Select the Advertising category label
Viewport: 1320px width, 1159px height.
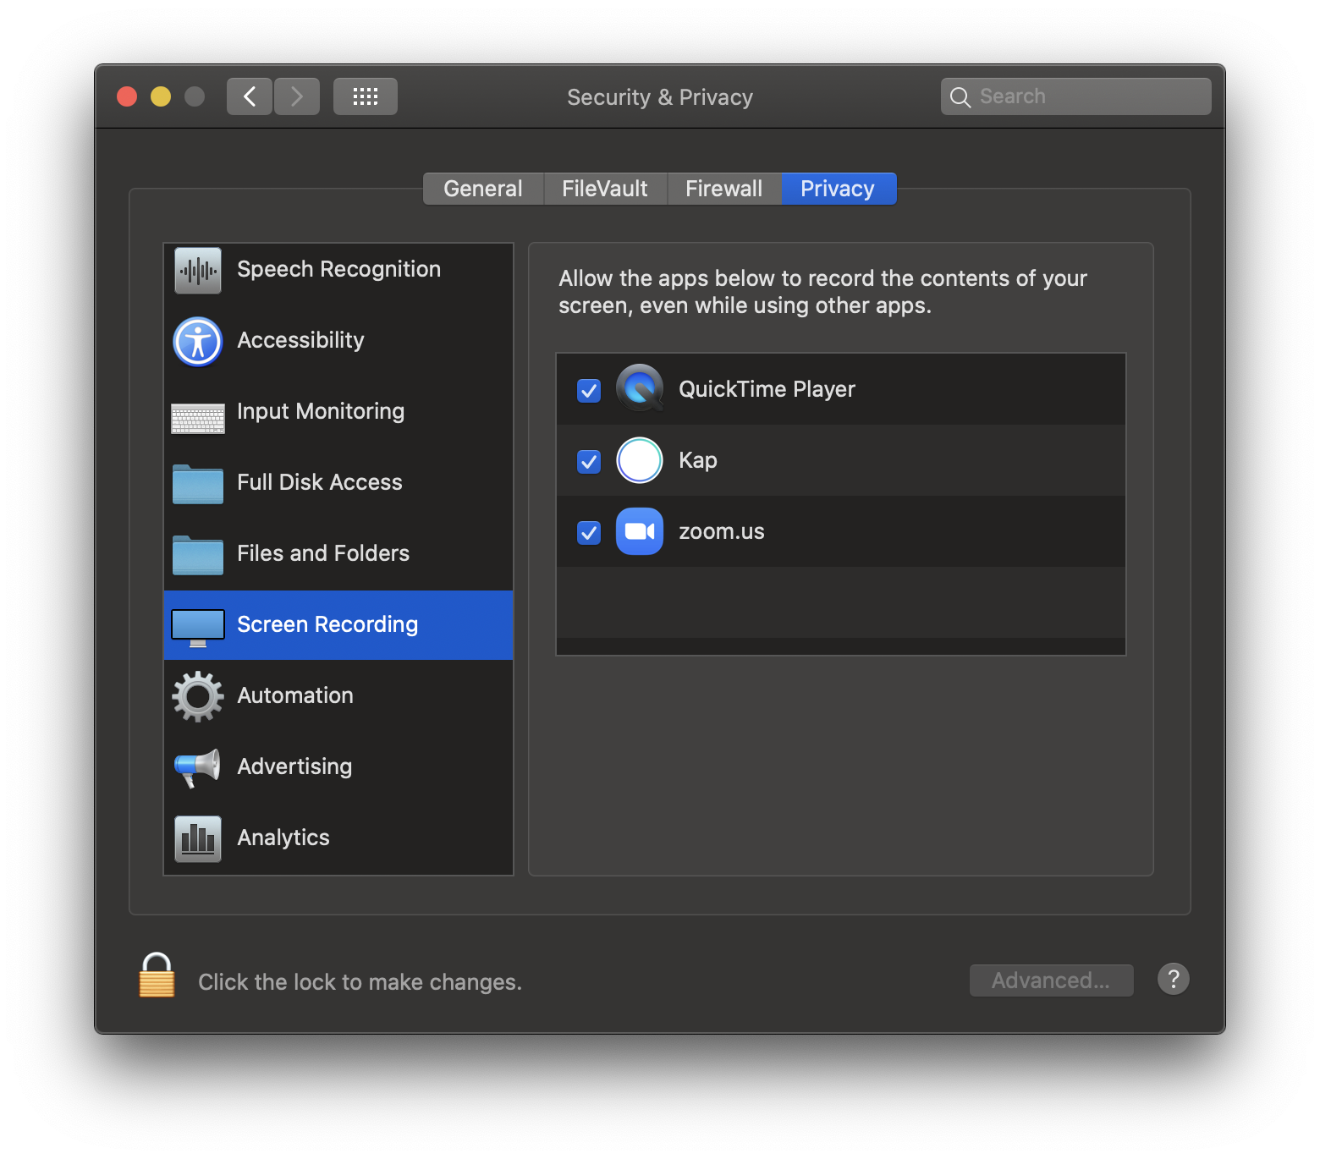point(294,766)
